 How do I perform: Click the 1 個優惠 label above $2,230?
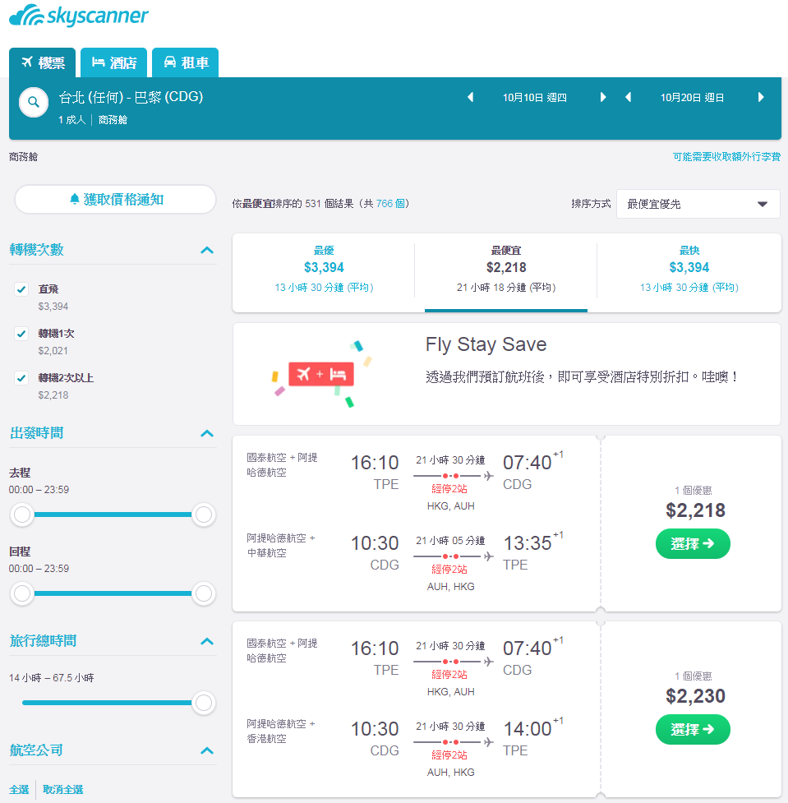click(x=694, y=676)
